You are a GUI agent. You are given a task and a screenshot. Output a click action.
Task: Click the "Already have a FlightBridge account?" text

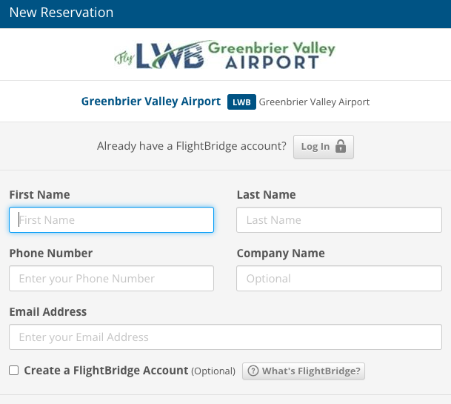192,146
